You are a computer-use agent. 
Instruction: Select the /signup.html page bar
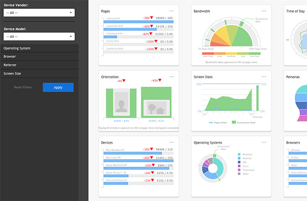point(139,21)
